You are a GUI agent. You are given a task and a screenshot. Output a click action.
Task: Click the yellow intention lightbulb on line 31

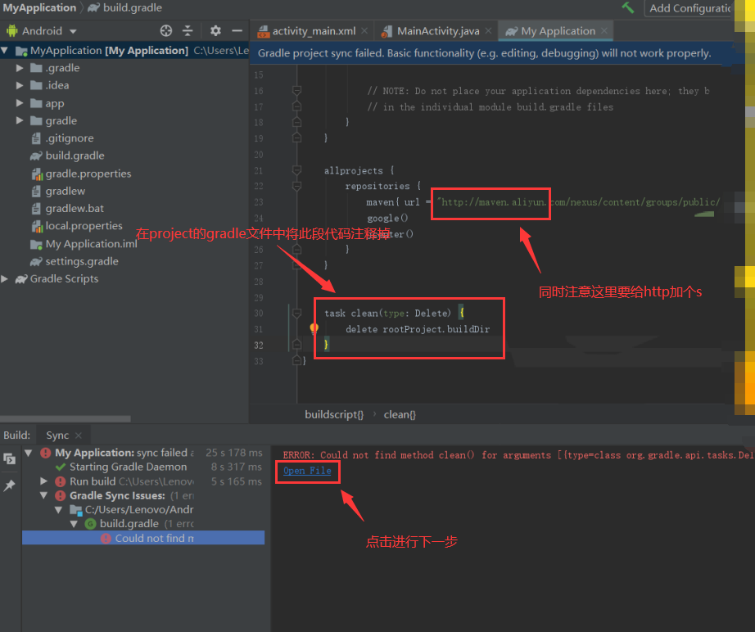314,329
